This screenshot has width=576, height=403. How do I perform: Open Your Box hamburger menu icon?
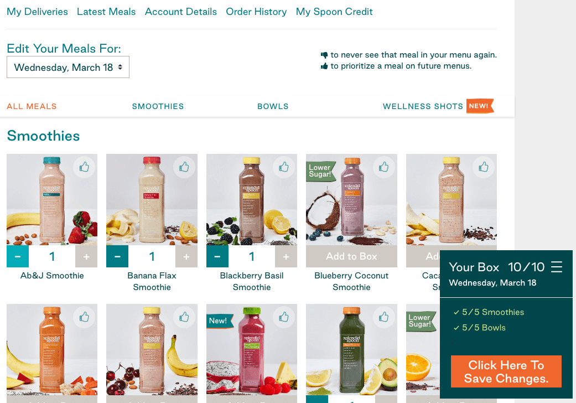pyautogui.click(x=557, y=267)
